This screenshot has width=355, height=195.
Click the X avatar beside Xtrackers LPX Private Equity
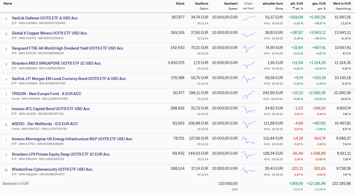pos(6,155)
